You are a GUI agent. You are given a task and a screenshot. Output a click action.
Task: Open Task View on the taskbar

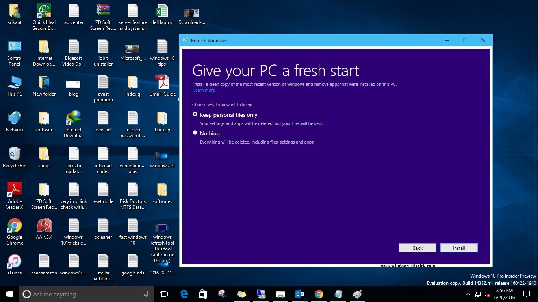164,294
